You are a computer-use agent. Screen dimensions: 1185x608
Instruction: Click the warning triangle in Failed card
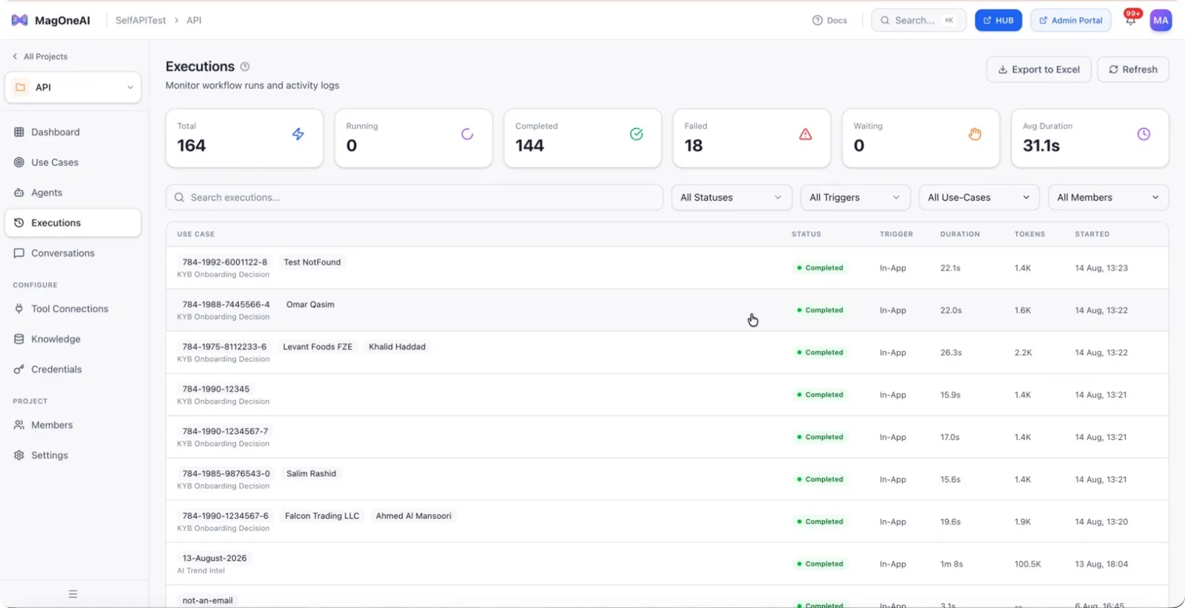pyautogui.click(x=805, y=134)
